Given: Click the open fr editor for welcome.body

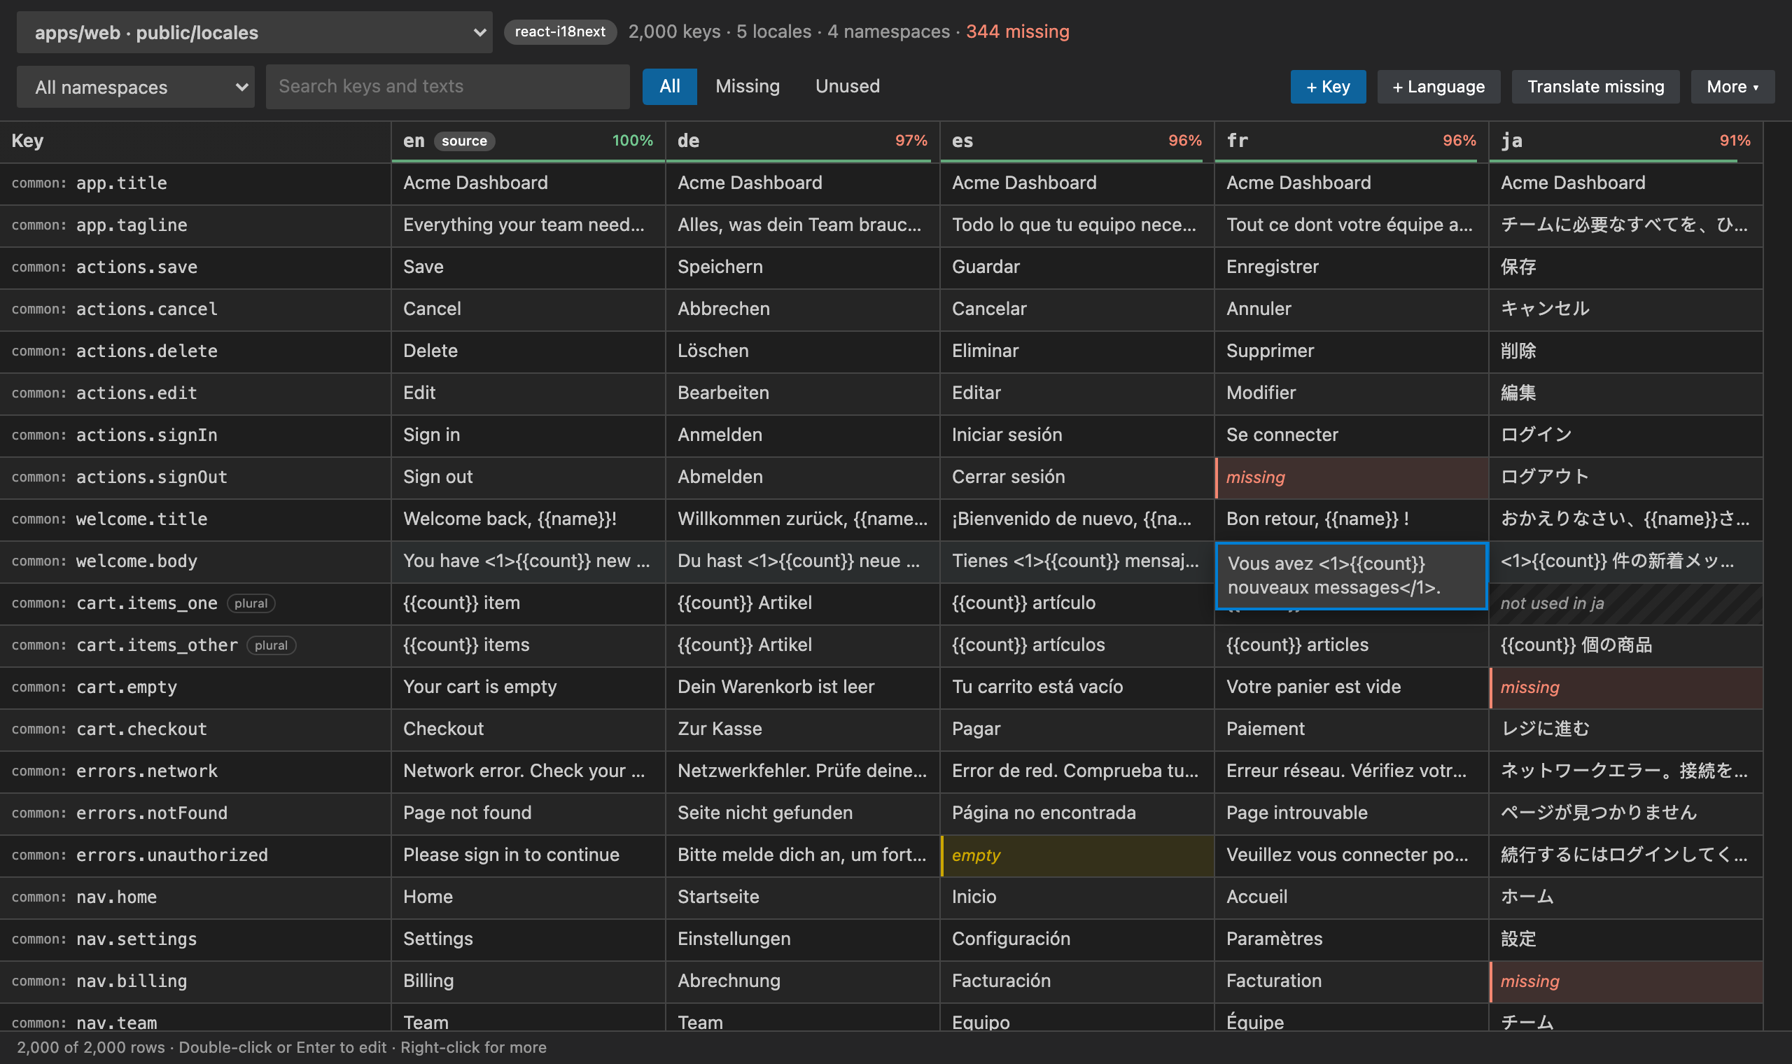Looking at the screenshot, I should 1352,575.
